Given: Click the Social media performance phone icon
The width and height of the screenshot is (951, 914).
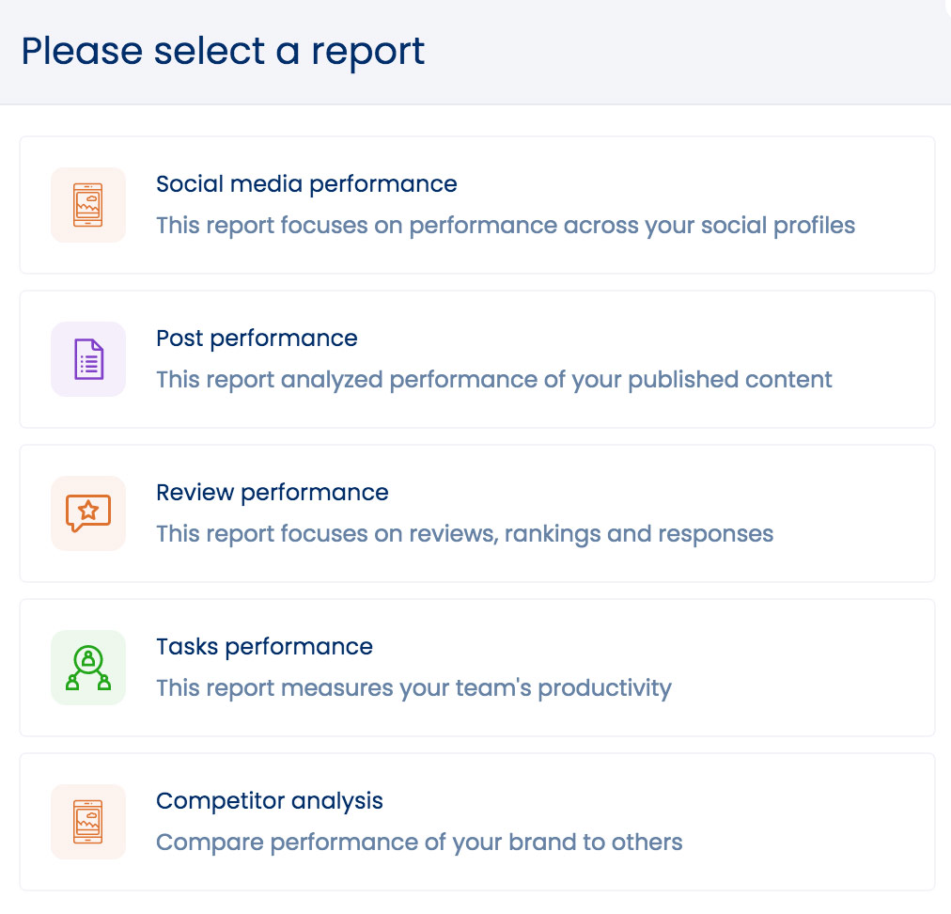Looking at the screenshot, I should pos(88,205).
